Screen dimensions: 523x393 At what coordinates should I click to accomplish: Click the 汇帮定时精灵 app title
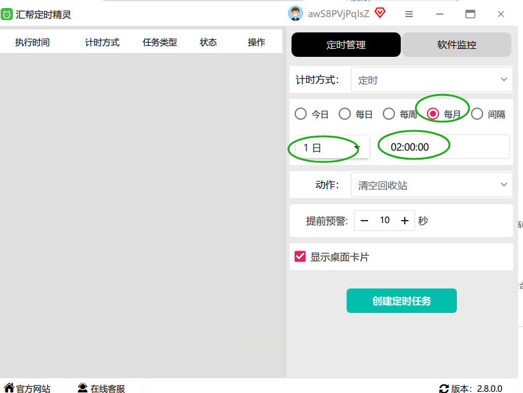point(43,15)
